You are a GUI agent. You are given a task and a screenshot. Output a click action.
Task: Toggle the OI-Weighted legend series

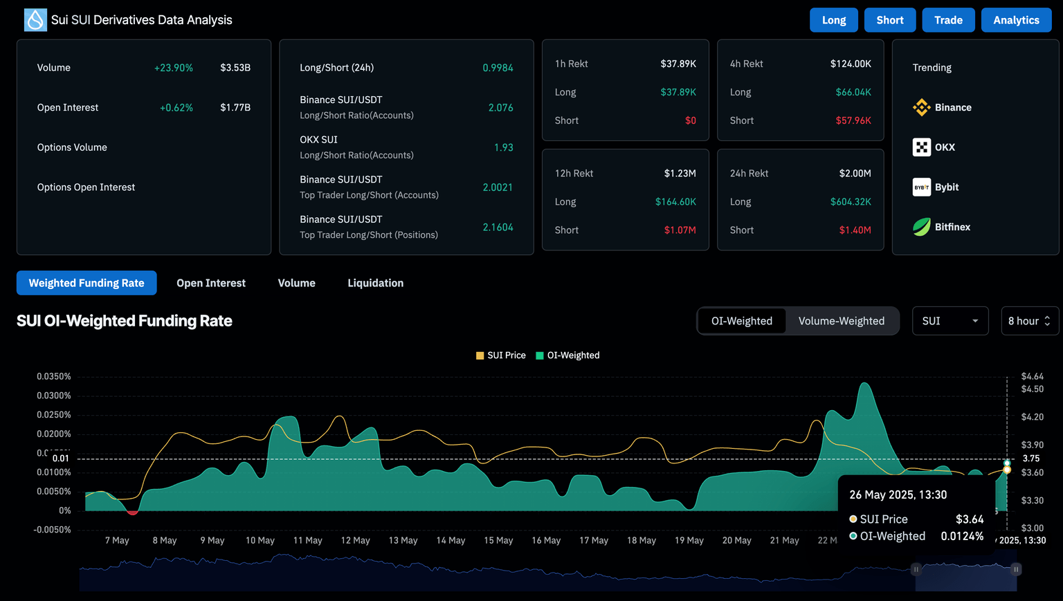point(567,355)
